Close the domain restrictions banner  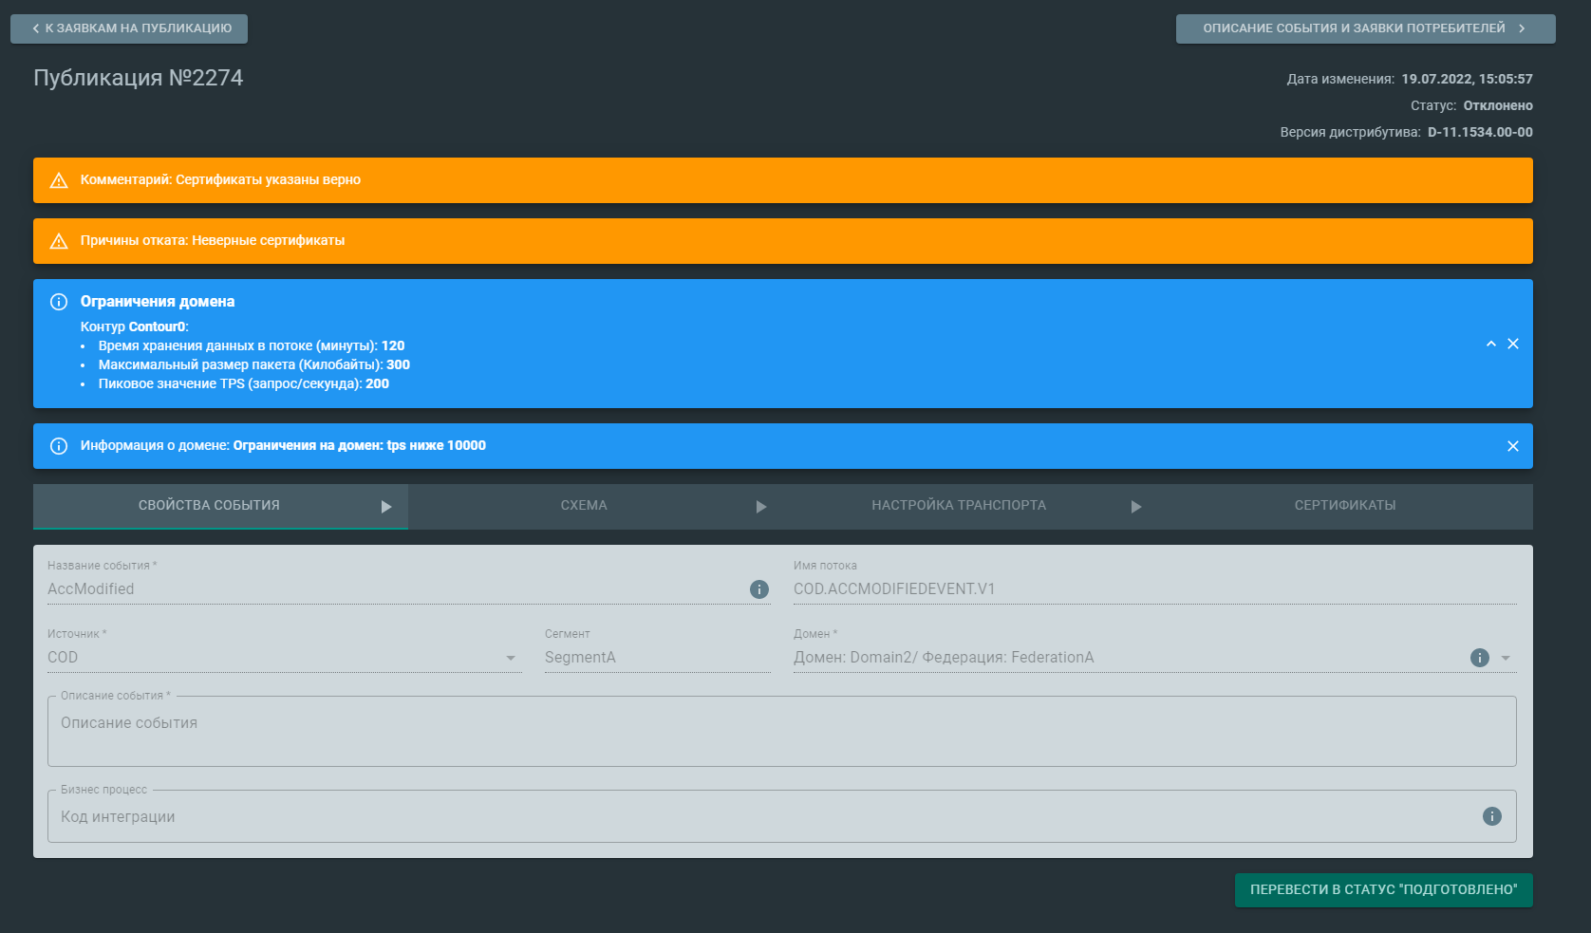pyautogui.click(x=1513, y=344)
